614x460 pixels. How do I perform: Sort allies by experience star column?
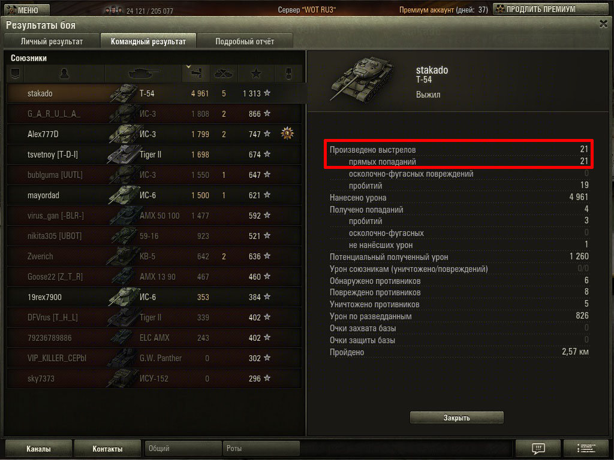point(256,73)
